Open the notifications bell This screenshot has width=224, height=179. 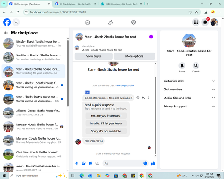click(205, 22)
